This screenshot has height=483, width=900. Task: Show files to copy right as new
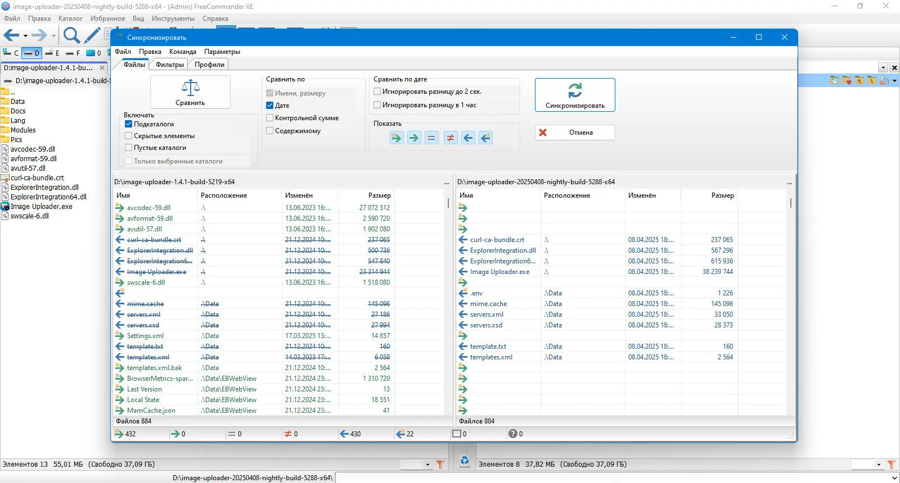397,138
